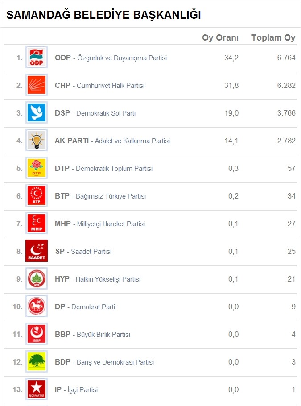Click the Samandağ Belediye Başkanlığı heading
The image size is (301, 406).
click(x=103, y=15)
